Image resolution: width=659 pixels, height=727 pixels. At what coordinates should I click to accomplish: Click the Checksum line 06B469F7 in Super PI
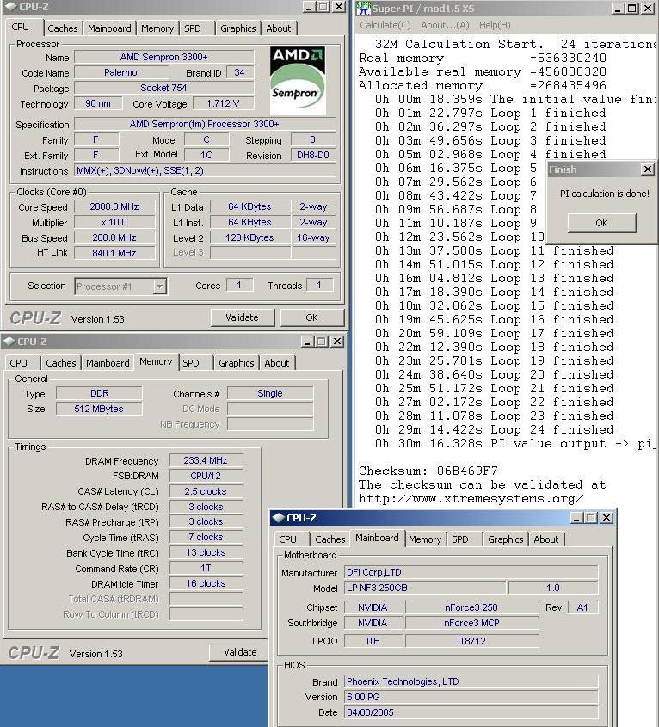[428, 471]
